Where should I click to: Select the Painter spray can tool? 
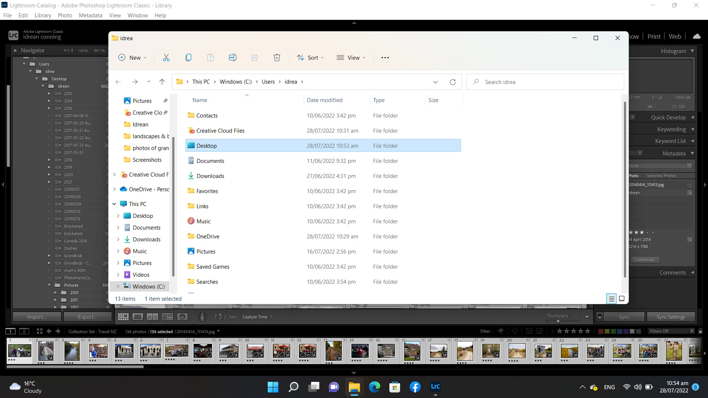pos(202,317)
